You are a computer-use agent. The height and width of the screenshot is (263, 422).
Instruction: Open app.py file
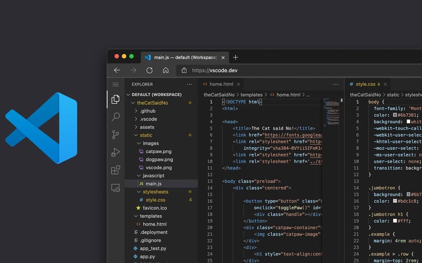(x=147, y=256)
